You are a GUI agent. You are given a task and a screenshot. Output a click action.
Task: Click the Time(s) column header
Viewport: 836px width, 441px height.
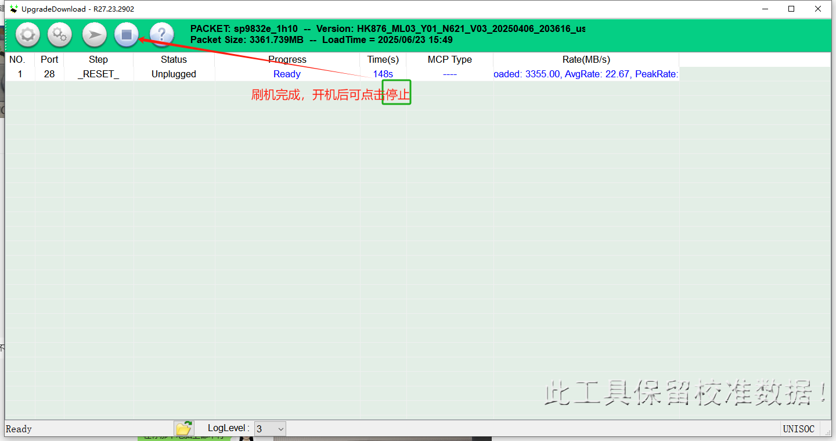coord(383,59)
